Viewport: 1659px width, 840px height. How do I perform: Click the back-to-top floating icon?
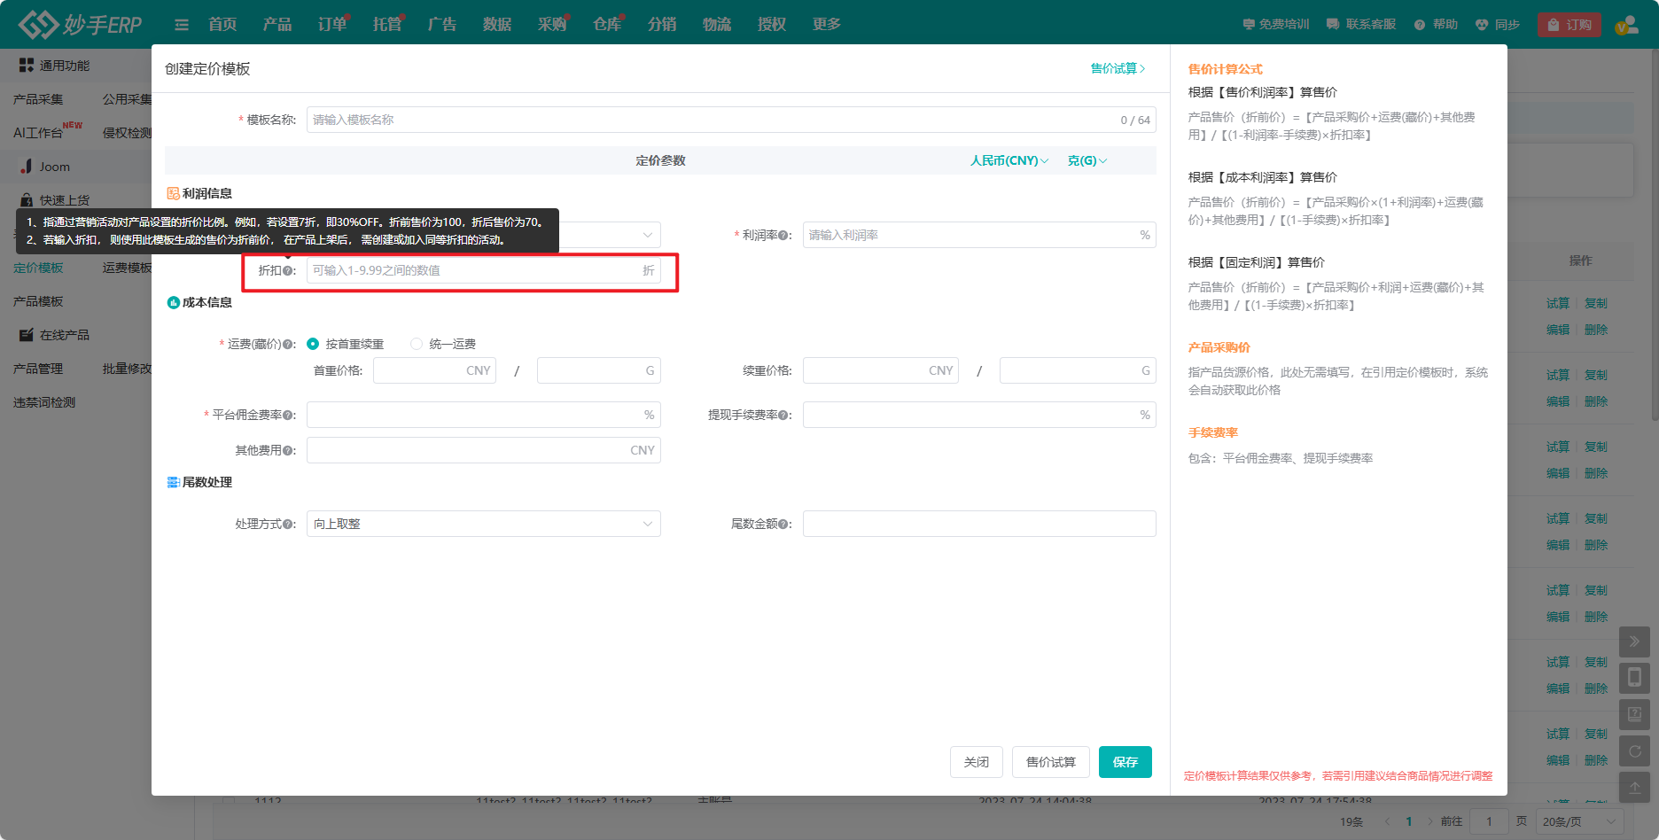(x=1635, y=787)
